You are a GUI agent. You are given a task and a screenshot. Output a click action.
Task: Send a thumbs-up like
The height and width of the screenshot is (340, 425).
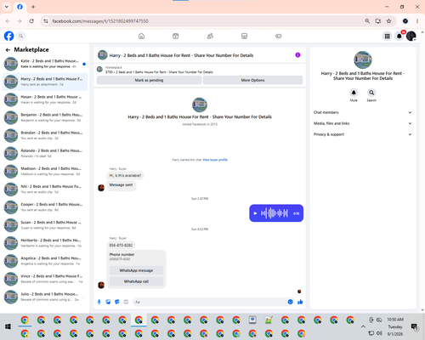pos(300,302)
